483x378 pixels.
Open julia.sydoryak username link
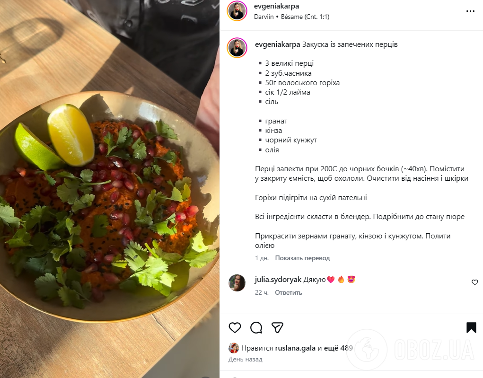(x=278, y=280)
